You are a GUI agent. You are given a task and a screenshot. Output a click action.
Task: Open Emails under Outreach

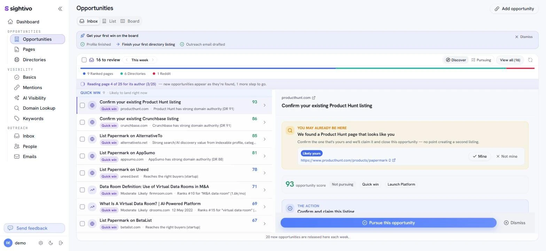[30, 156]
